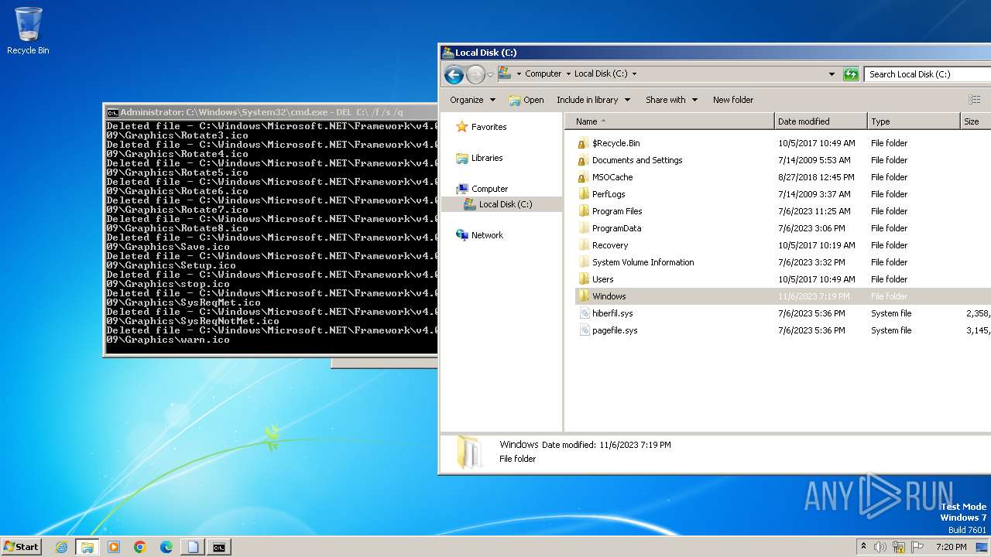
Task: Switch to cmd.exe via taskbar icon
Action: (219, 547)
